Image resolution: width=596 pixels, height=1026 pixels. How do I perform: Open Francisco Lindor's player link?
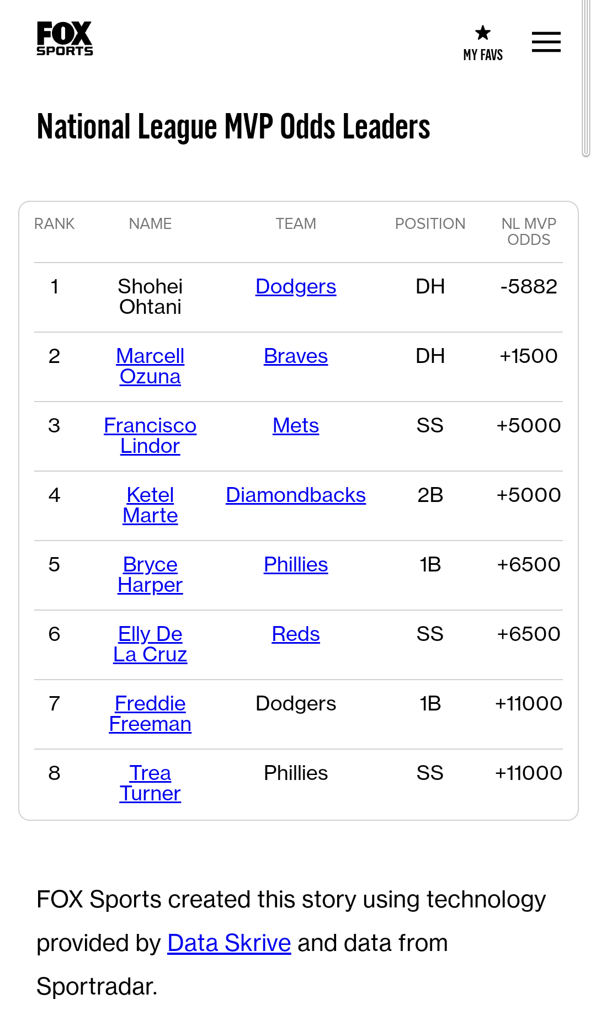(150, 436)
